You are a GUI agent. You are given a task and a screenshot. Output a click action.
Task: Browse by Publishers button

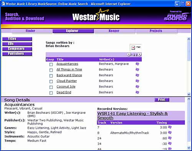[17, 54]
